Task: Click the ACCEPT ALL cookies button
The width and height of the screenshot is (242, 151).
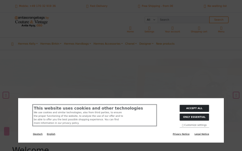Action: pyautogui.click(x=194, y=108)
